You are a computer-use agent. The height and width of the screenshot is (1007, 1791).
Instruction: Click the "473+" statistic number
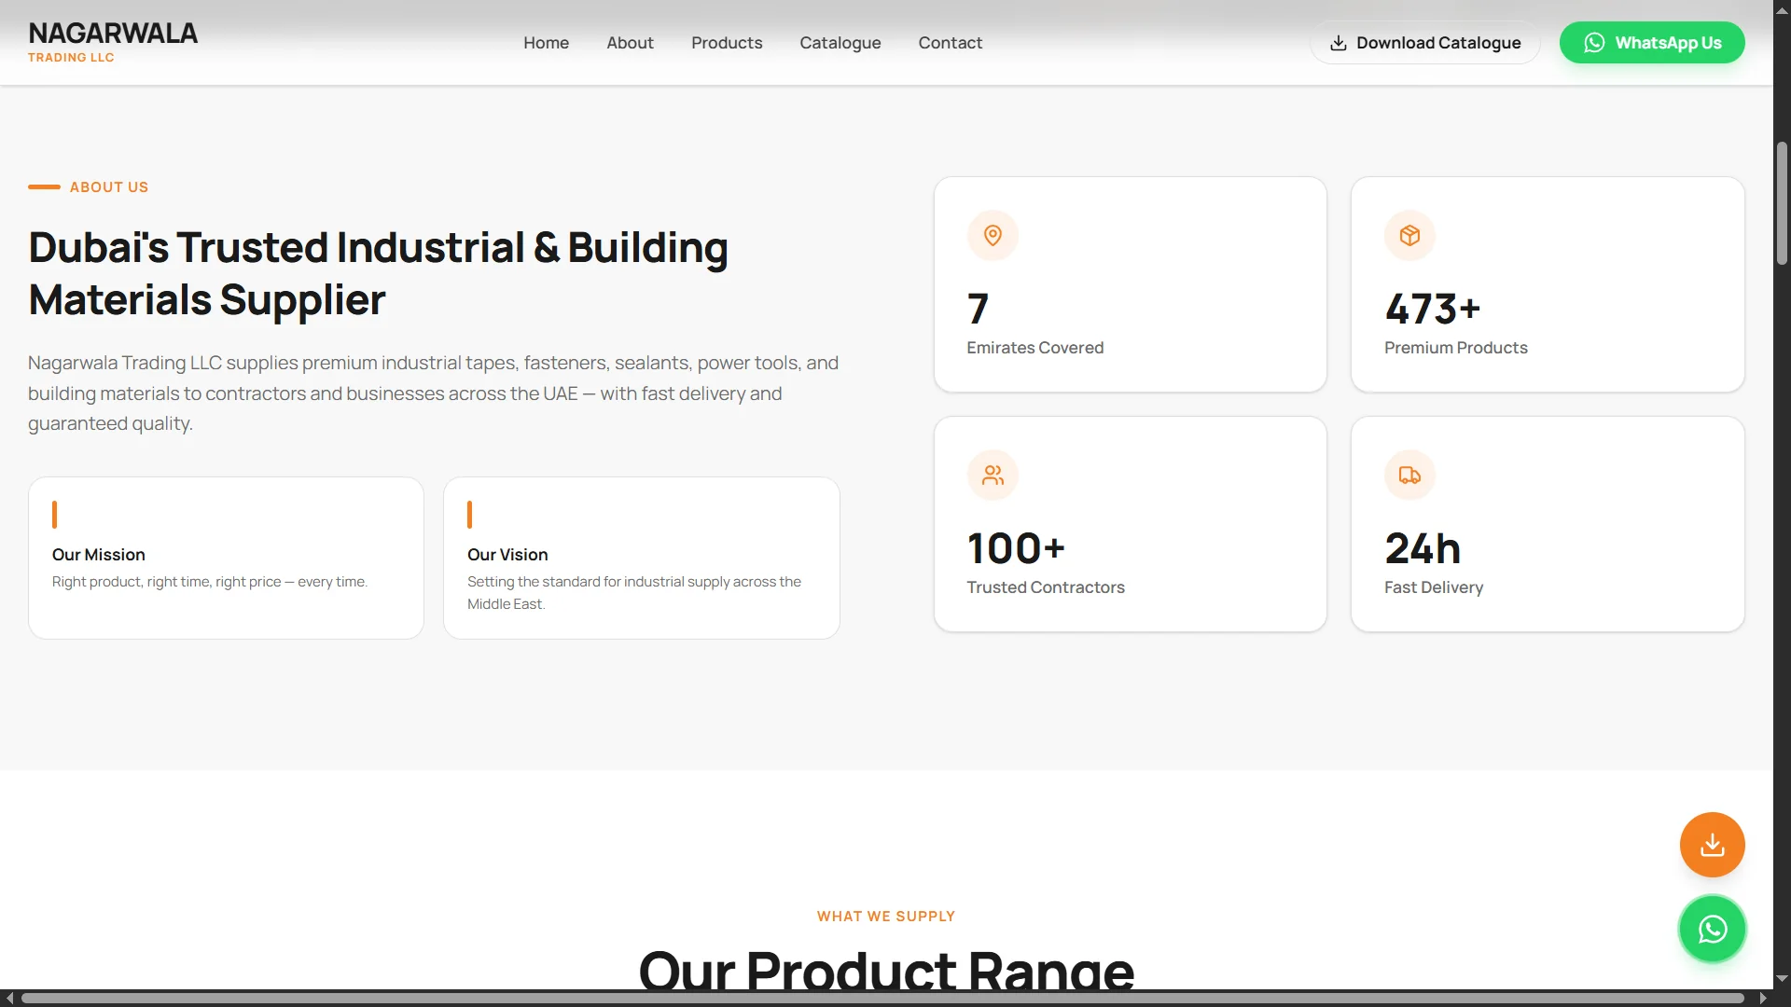coord(1432,309)
